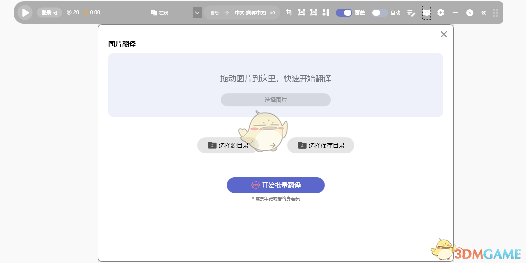Click the image translation icon in toolbar
Viewport: 526px width, 263px height.
pyautogui.click(x=426, y=13)
